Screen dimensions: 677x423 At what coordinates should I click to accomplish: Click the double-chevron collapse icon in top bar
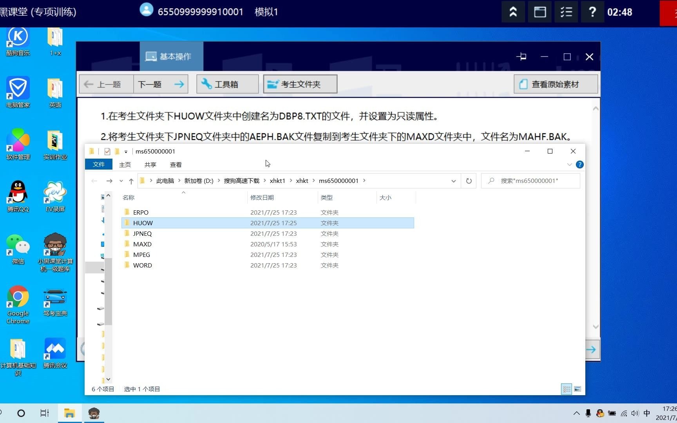coord(513,12)
